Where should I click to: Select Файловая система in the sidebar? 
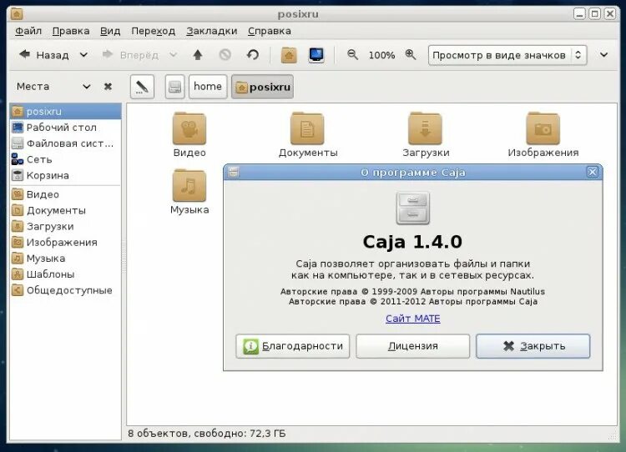[x=65, y=143]
